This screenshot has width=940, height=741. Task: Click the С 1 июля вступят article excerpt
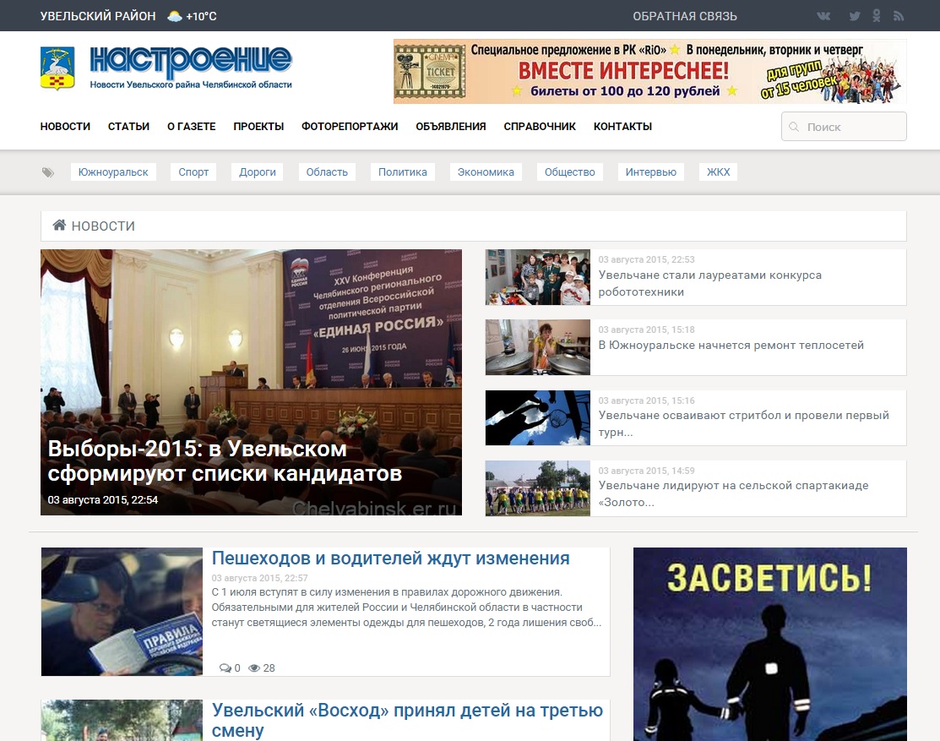406,608
